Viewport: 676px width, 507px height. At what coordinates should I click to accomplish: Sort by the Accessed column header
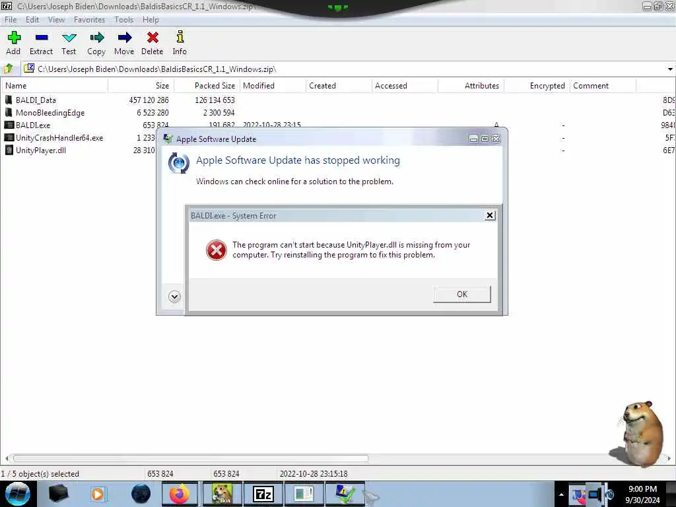(405, 85)
